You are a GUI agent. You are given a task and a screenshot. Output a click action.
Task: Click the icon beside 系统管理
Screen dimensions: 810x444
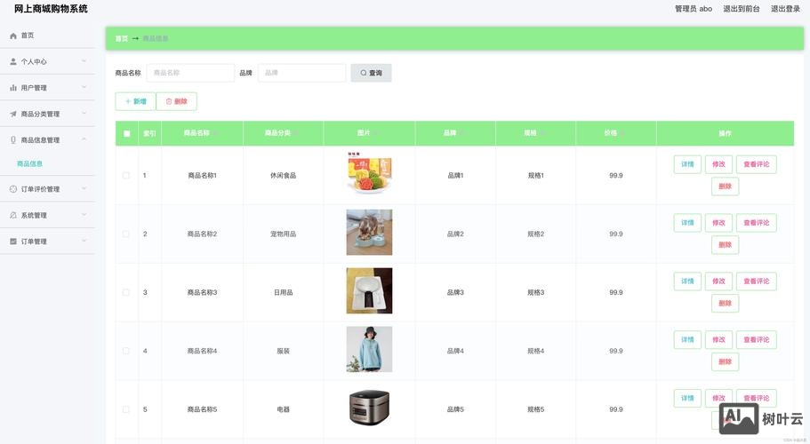tap(13, 215)
